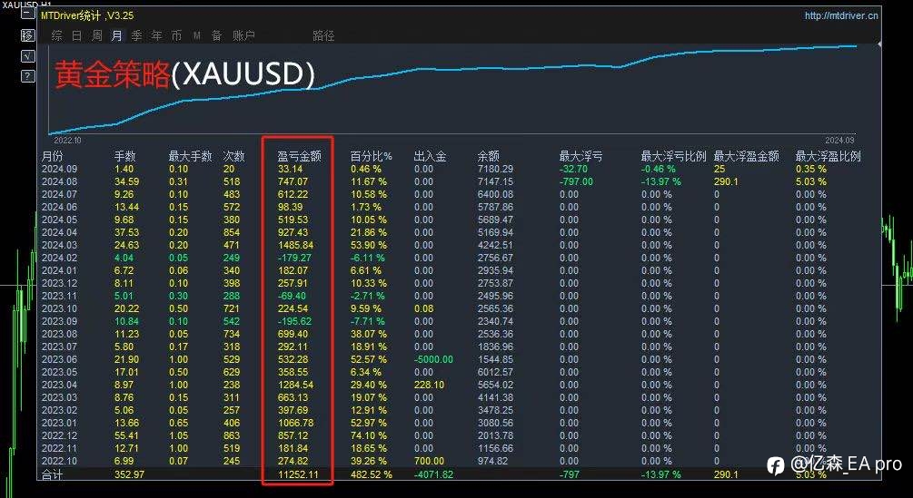913x498 pixels.
Task: Select the 2022.10 month row label
Action: [x=57, y=462]
